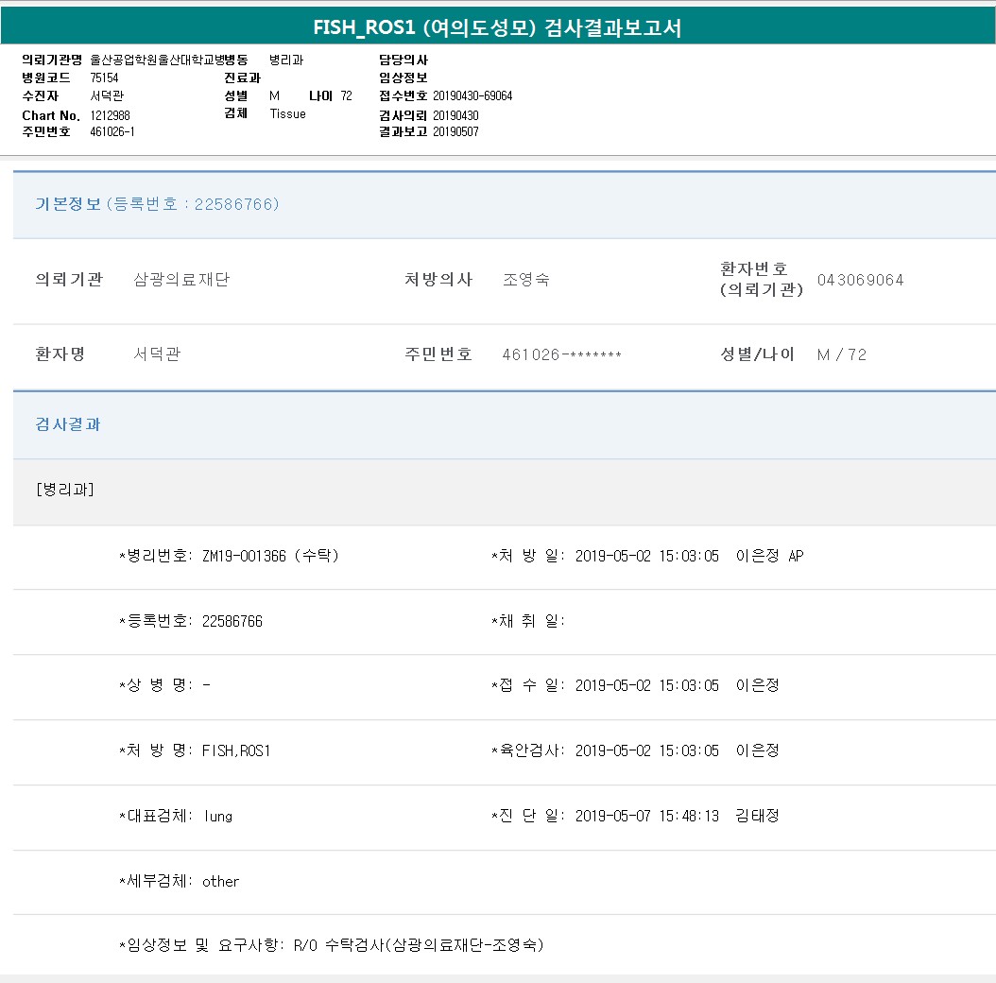
Task: Select the 접수번호 20190430-69064 value
Action: point(472,96)
